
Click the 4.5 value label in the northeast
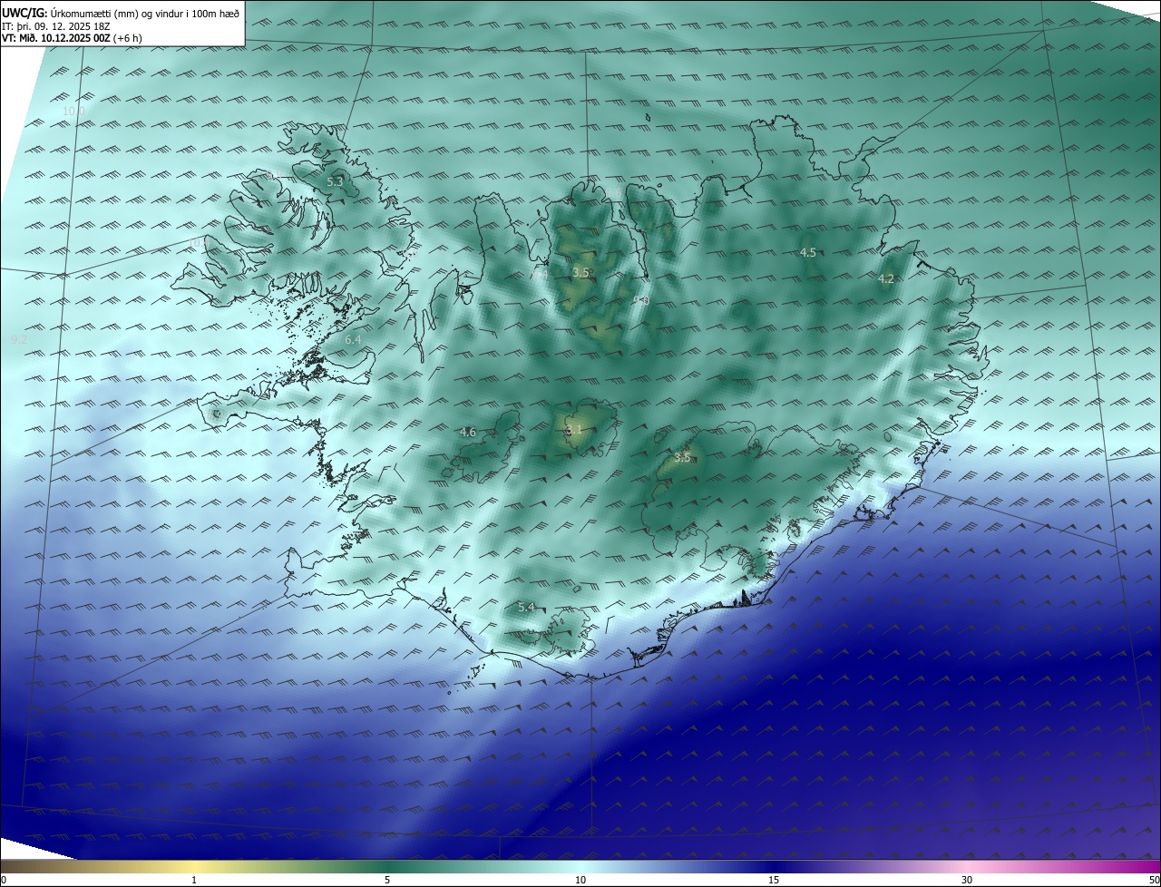(808, 252)
